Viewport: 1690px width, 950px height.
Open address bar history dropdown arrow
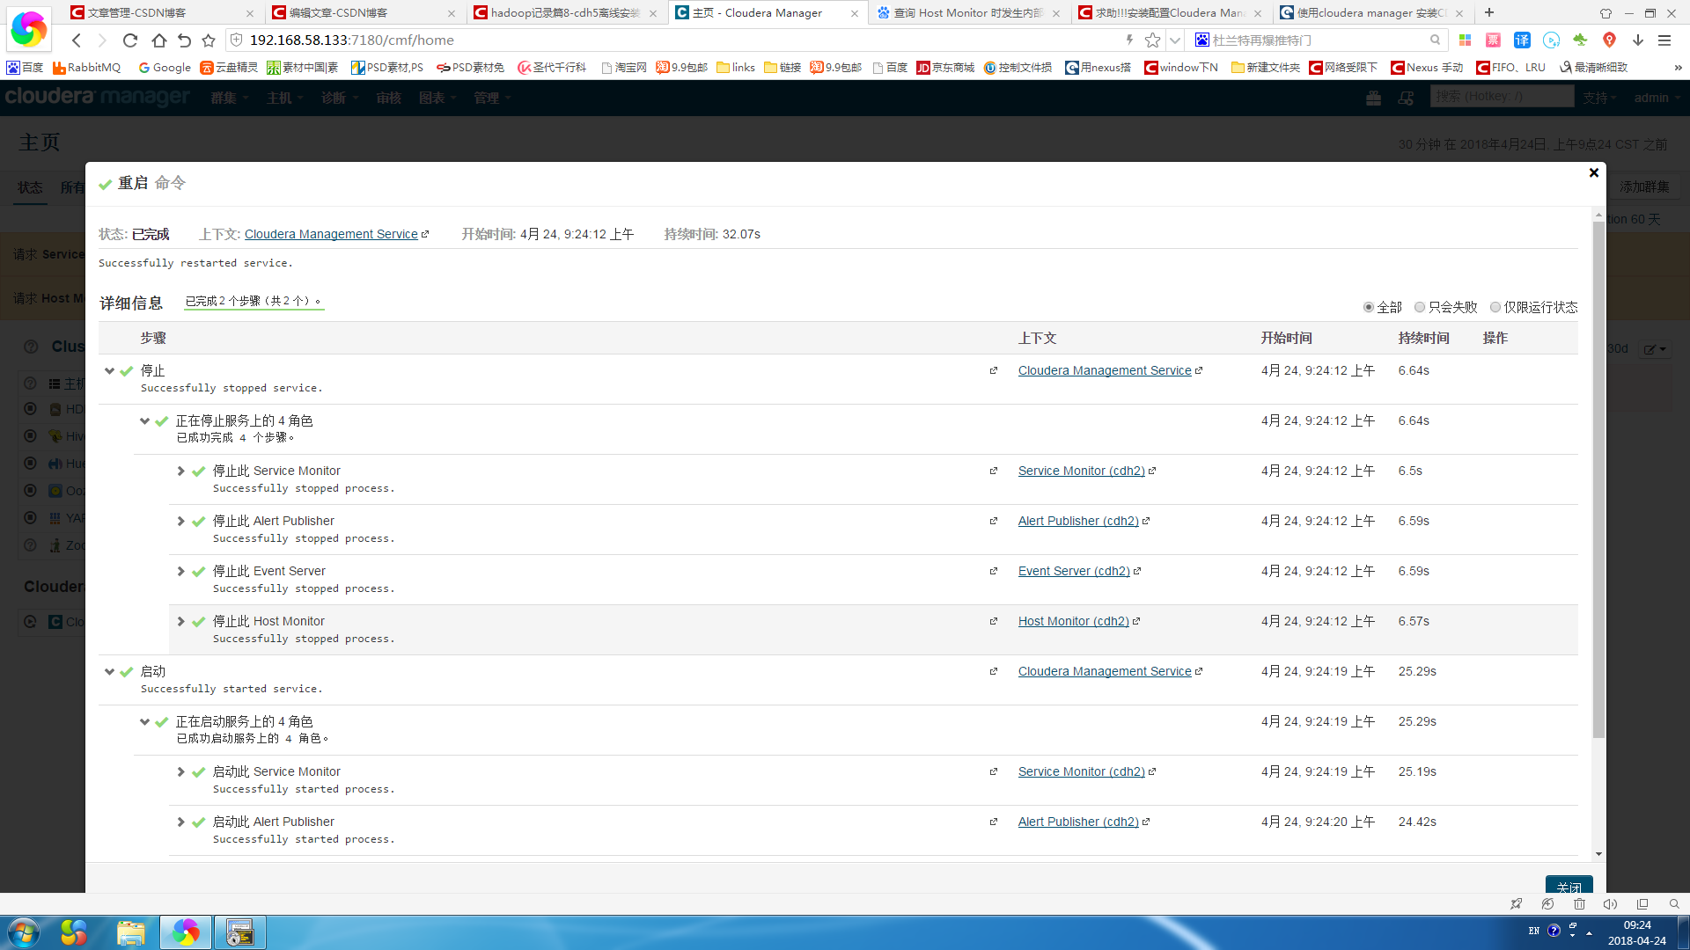(x=1174, y=40)
